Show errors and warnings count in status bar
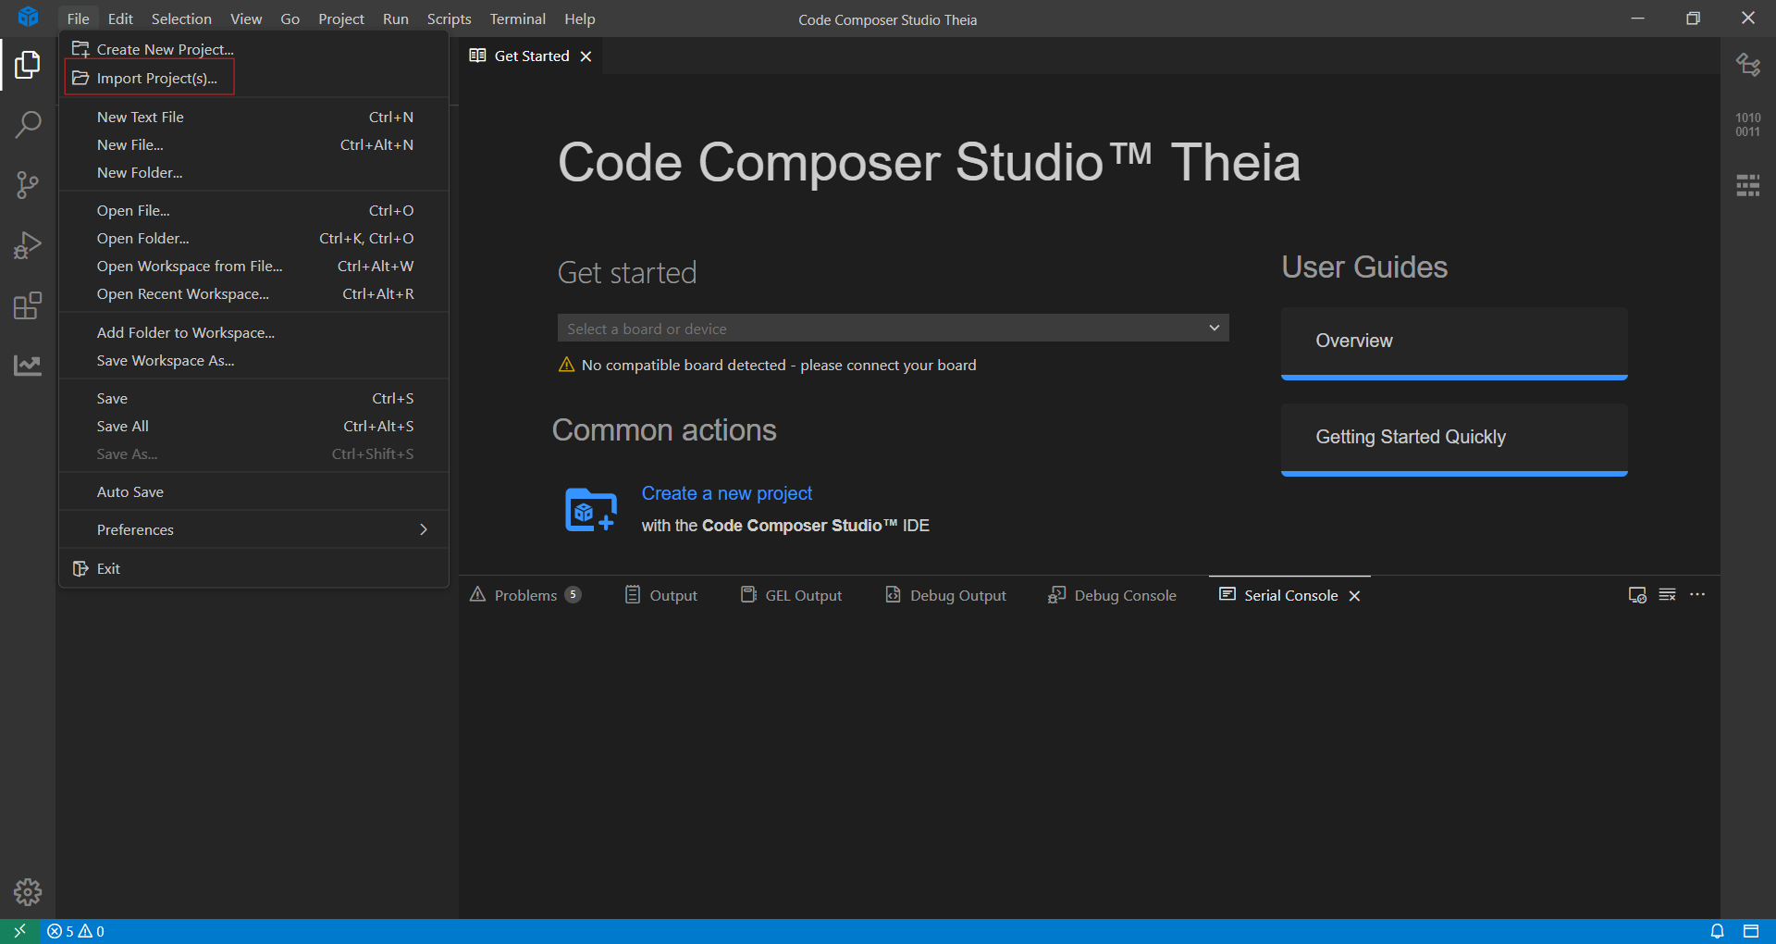This screenshot has width=1776, height=944. point(76,931)
